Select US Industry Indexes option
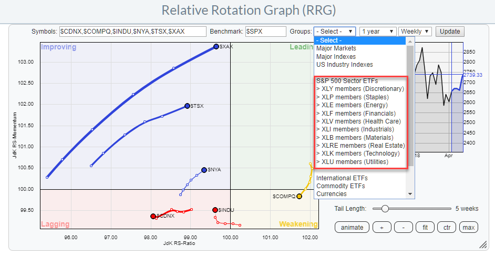495x256 pixels. tap(344, 65)
